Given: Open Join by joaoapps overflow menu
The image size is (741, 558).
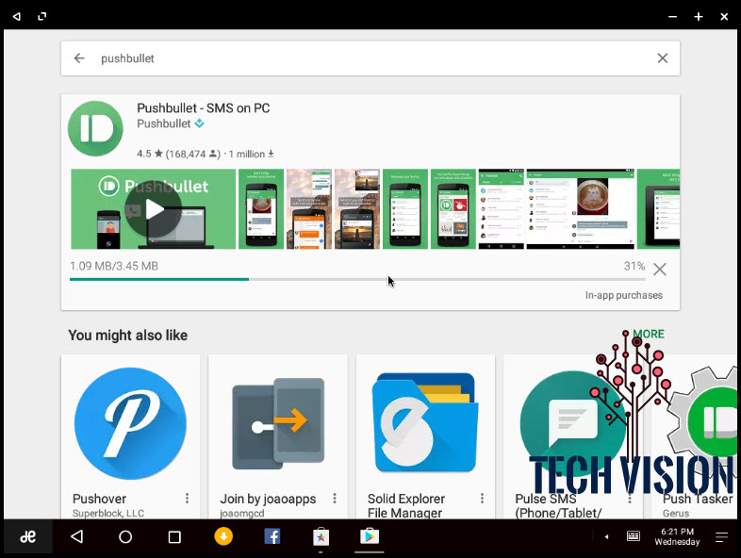Looking at the screenshot, I should tap(335, 498).
